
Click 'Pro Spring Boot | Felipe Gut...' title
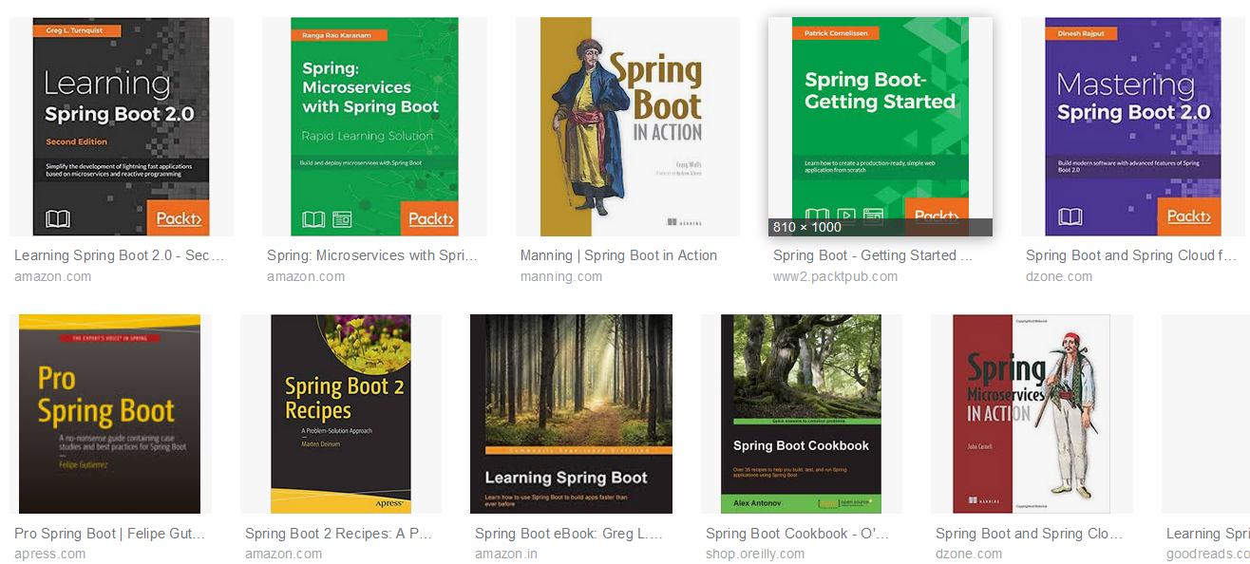pos(109,534)
